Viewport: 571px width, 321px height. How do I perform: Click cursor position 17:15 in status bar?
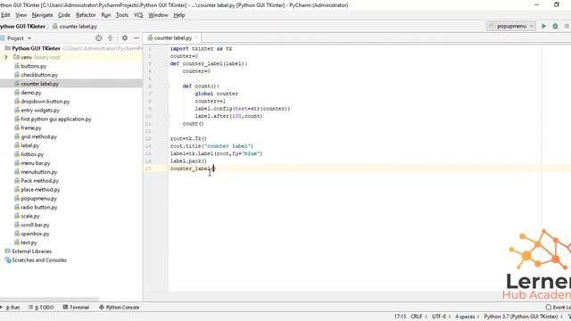coord(400,317)
